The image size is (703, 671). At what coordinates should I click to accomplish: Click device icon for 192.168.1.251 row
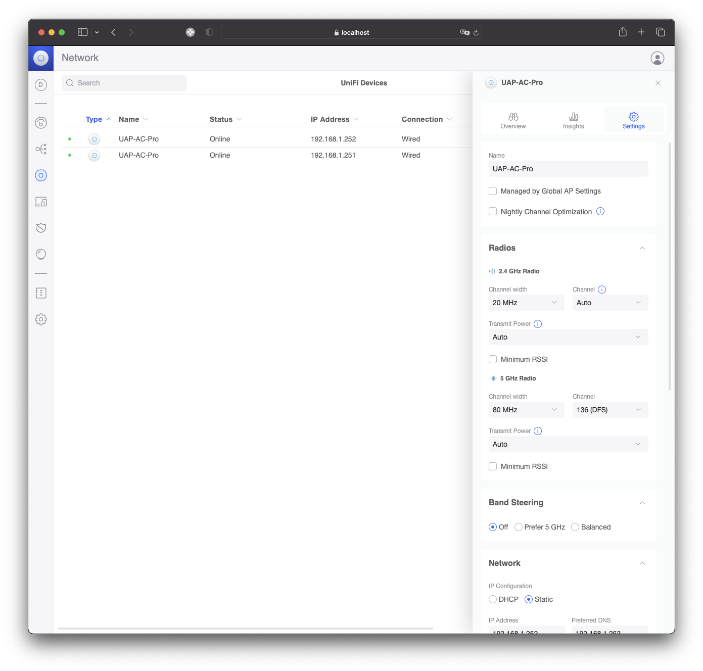coord(94,155)
